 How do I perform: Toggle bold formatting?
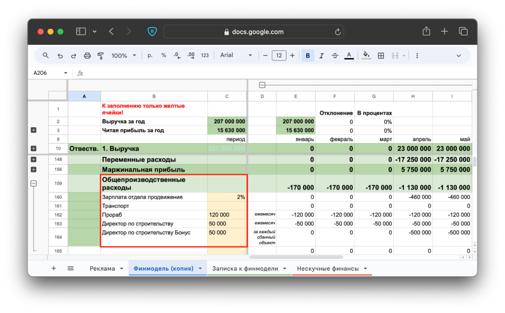pyautogui.click(x=308, y=56)
